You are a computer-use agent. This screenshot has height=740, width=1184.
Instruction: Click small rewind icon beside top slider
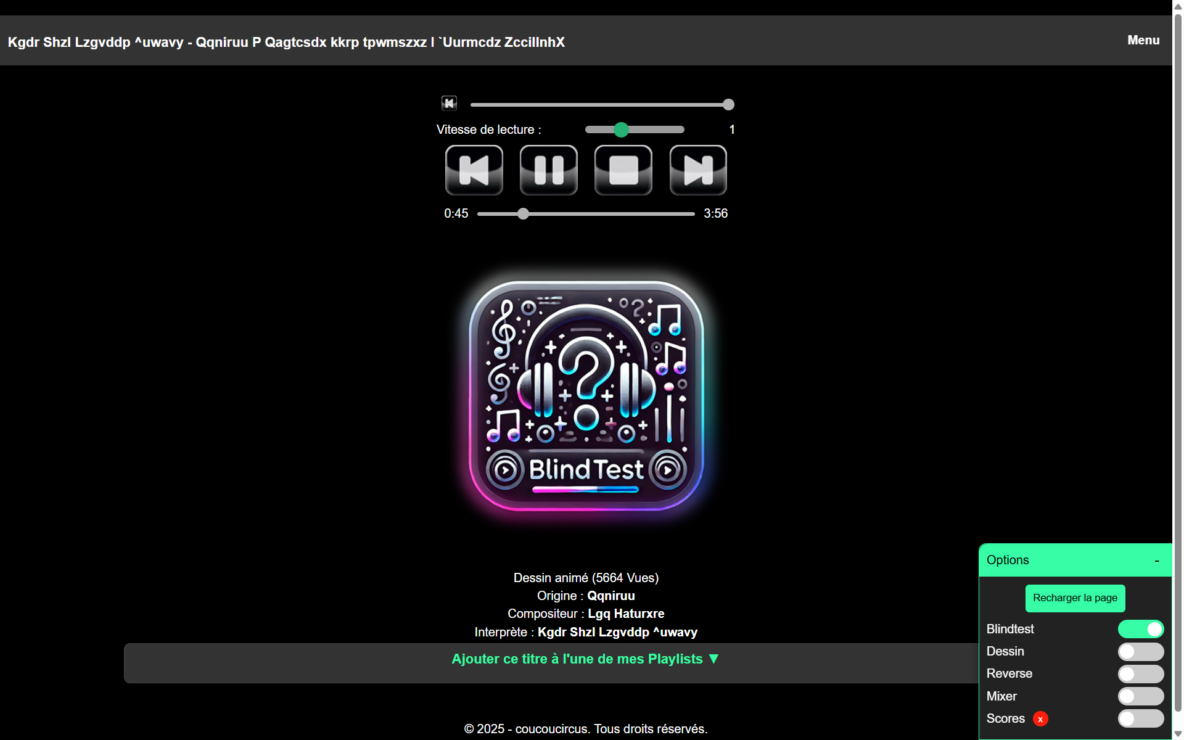point(449,103)
